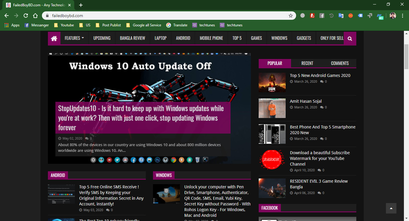Image resolution: width=409 pixels, height=221 pixels.
Task: Switch to COMMENTS sidebar tab
Action: [x=340, y=63]
